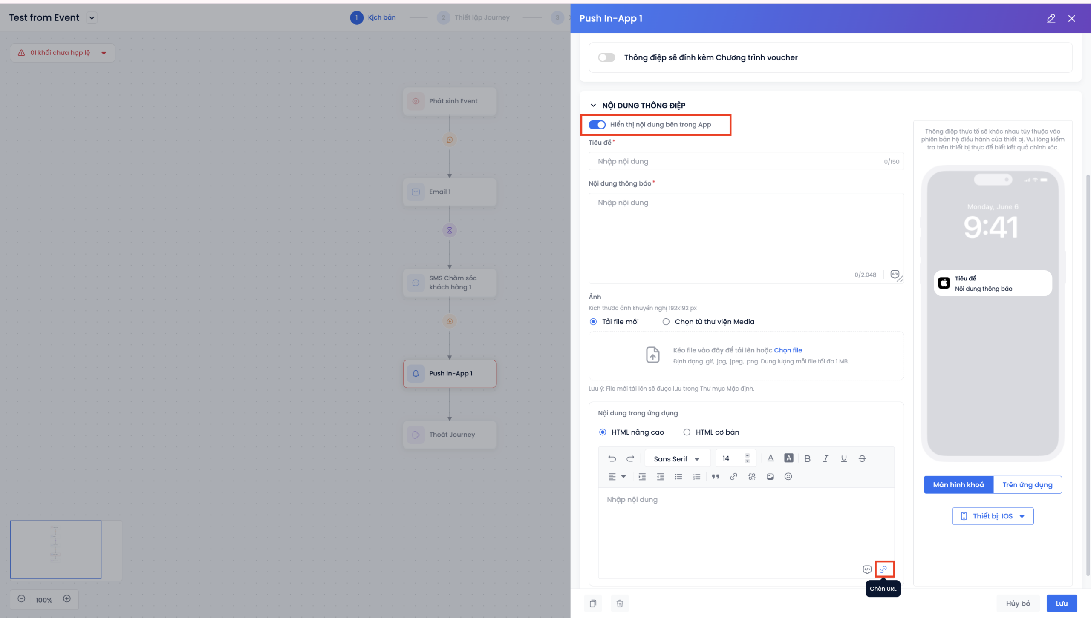Click the undo icon in editor toolbar

point(612,458)
